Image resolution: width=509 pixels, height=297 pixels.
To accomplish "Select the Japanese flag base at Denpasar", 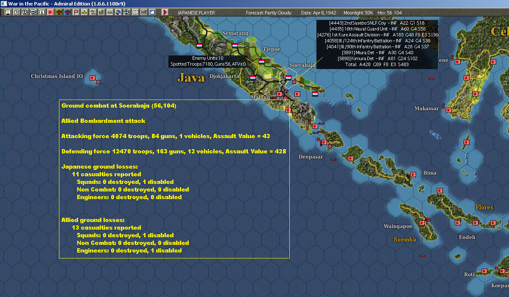I will (x=324, y=143).
